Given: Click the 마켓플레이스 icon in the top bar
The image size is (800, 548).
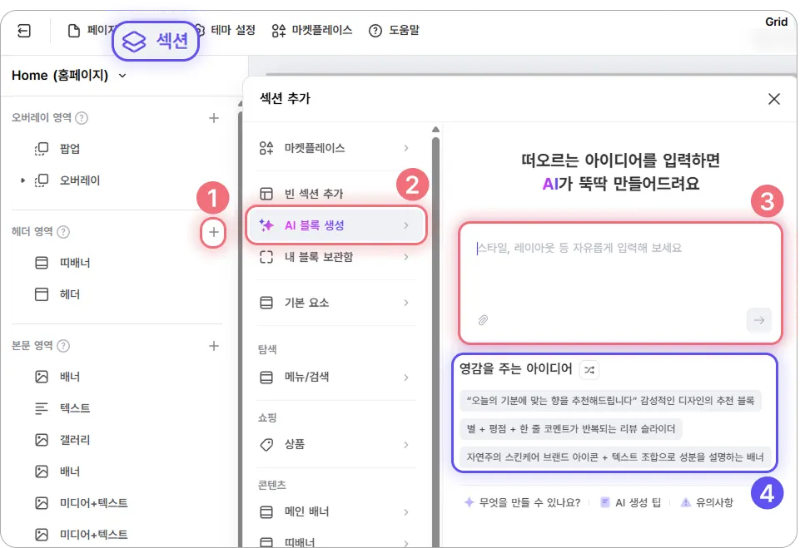Looking at the screenshot, I should (279, 31).
